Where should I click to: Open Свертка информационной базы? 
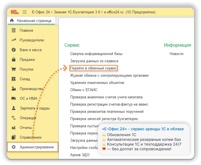(96, 54)
